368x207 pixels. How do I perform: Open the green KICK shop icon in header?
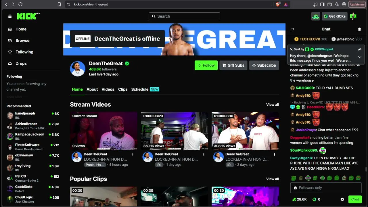[x=316, y=16]
